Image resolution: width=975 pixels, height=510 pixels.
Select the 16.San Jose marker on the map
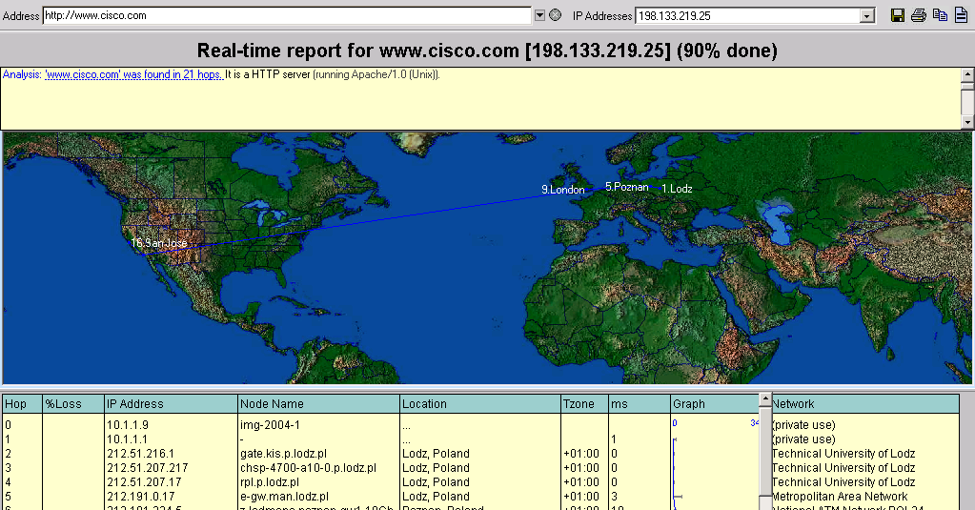(x=159, y=242)
